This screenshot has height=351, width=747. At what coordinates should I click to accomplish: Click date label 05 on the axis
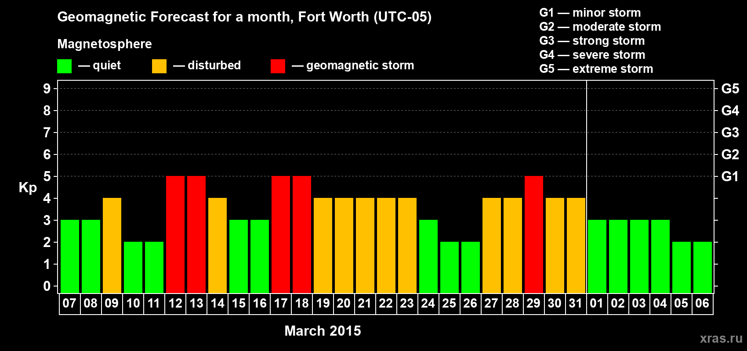(681, 303)
